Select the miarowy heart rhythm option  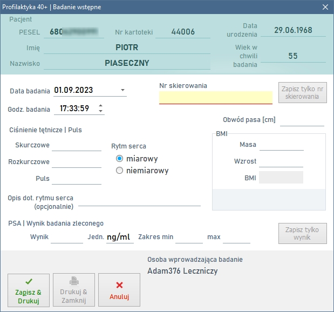(119, 159)
